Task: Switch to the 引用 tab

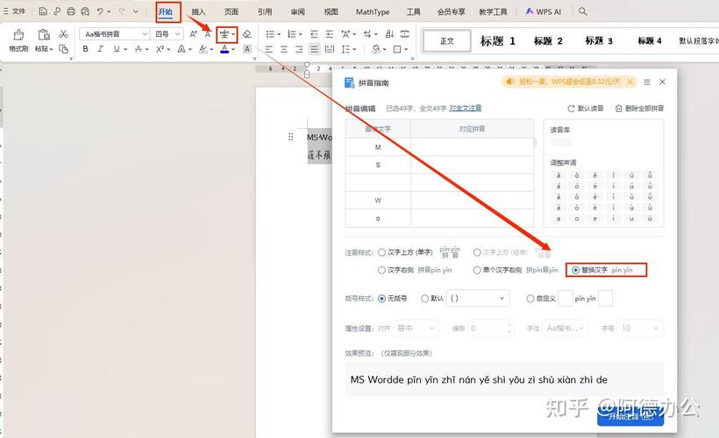Action: 264,12
